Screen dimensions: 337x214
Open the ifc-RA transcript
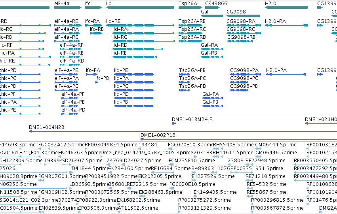click(94, 25)
